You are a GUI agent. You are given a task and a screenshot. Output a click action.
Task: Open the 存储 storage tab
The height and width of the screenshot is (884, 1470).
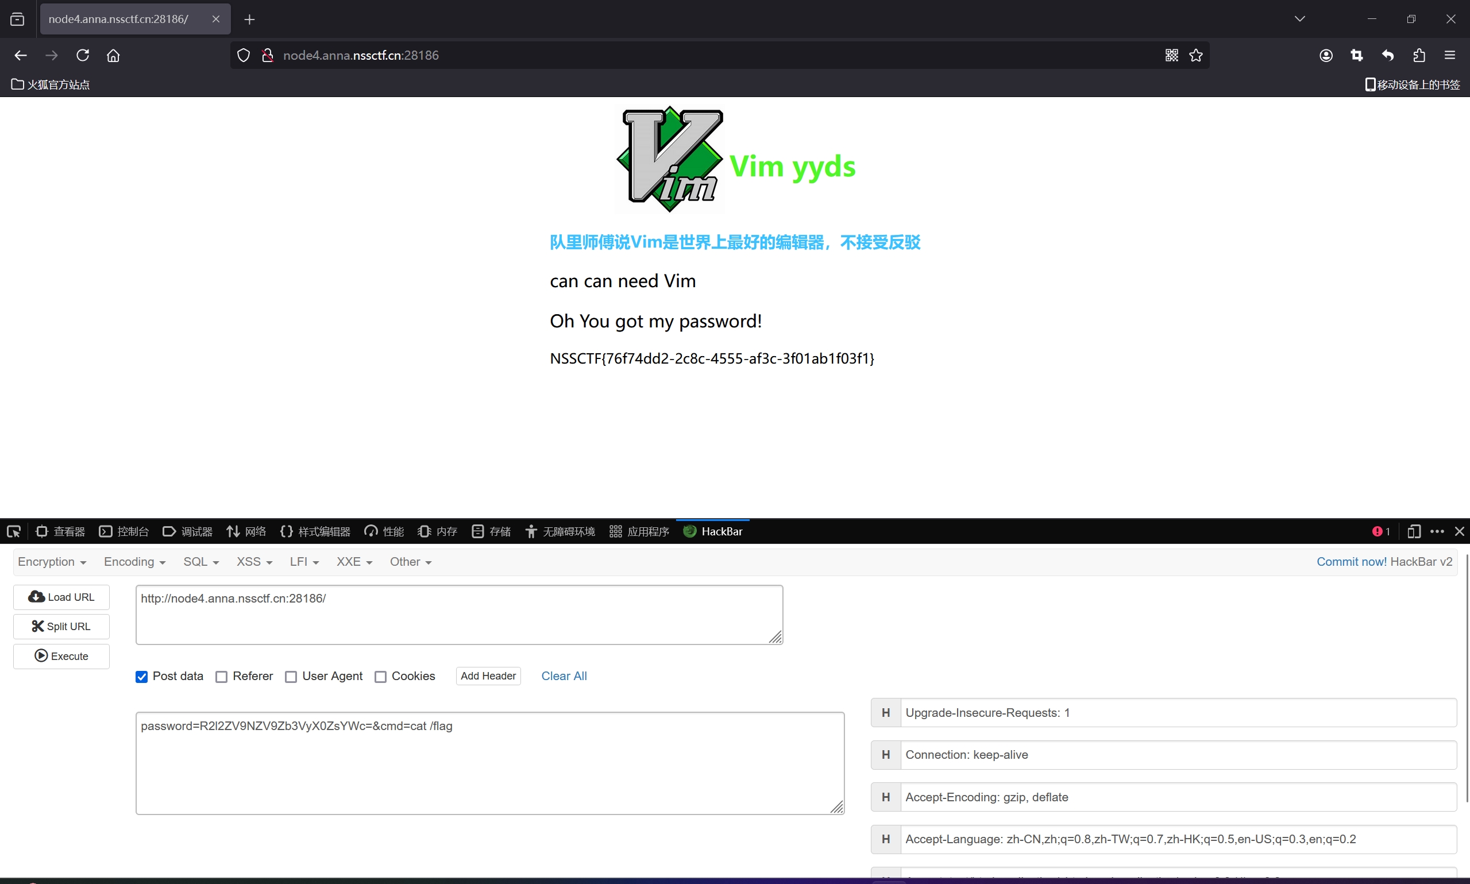[491, 531]
